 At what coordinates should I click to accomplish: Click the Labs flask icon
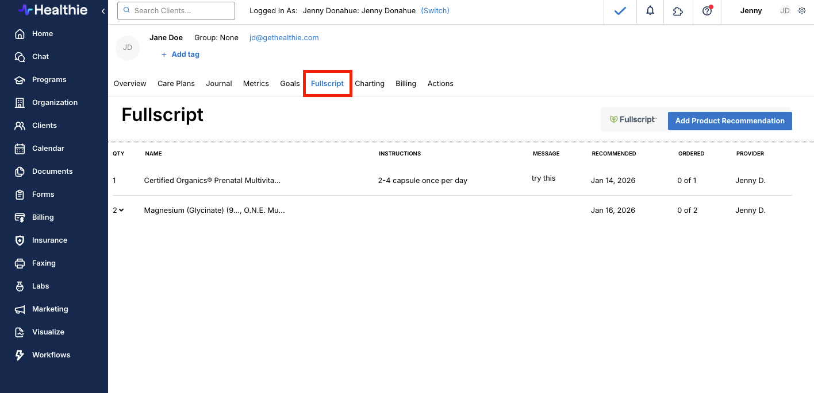pyautogui.click(x=20, y=286)
